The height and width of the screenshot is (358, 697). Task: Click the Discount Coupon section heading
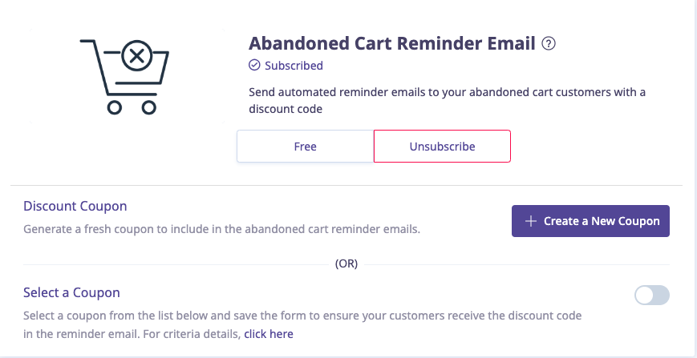coord(75,206)
